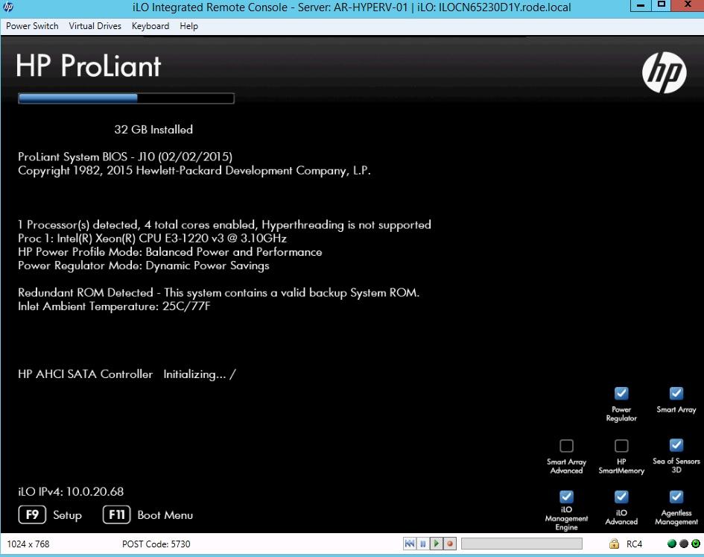Click the Agentless Management checkbox
The height and width of the screenshot is (557, 704).
pos(676,497)
